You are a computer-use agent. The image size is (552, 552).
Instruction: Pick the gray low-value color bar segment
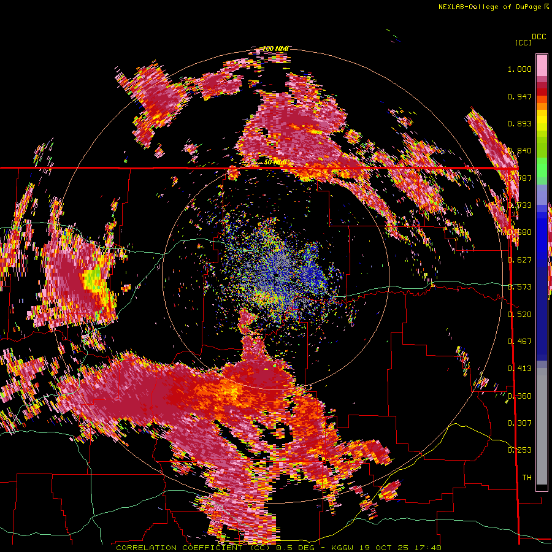point(542,426)
